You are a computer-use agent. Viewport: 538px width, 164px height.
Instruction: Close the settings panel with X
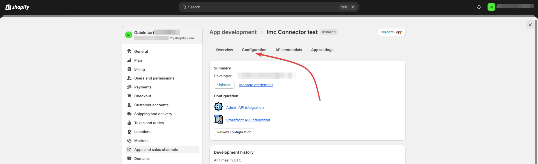point(530,25)
